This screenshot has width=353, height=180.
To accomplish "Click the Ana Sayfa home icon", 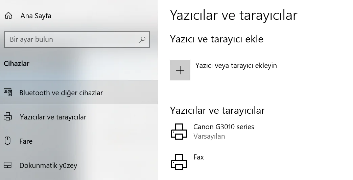I will point(8,16).
